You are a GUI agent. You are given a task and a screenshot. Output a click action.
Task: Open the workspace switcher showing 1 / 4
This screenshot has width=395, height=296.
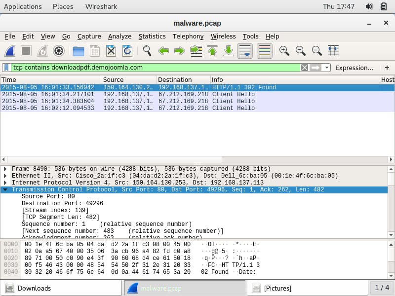[382, 288]
